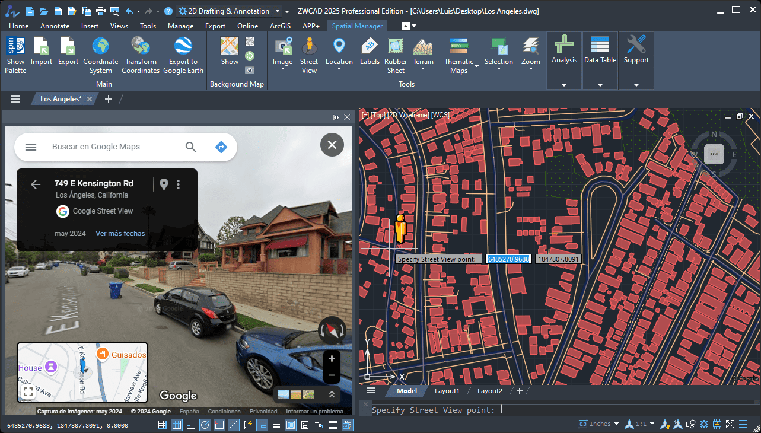Close the Street View with round X button

tap(332, 145)
